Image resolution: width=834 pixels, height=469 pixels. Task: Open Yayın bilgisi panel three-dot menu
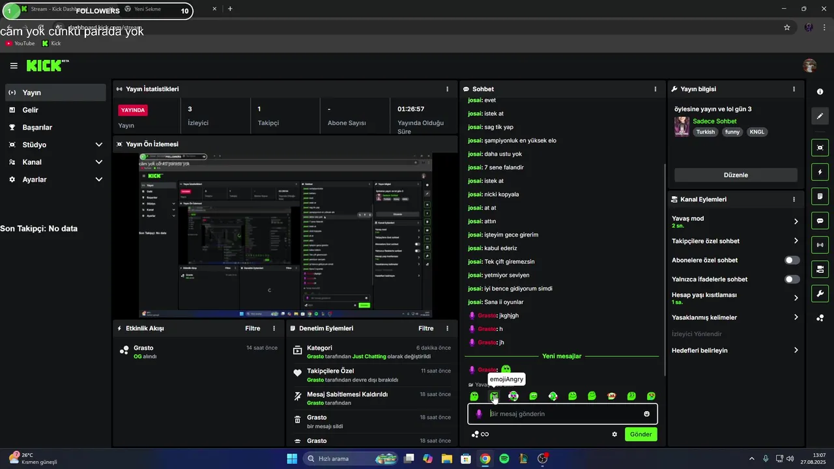tap(794, 89)
